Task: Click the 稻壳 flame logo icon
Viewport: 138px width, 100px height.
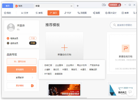Action: tap(17, 6)
